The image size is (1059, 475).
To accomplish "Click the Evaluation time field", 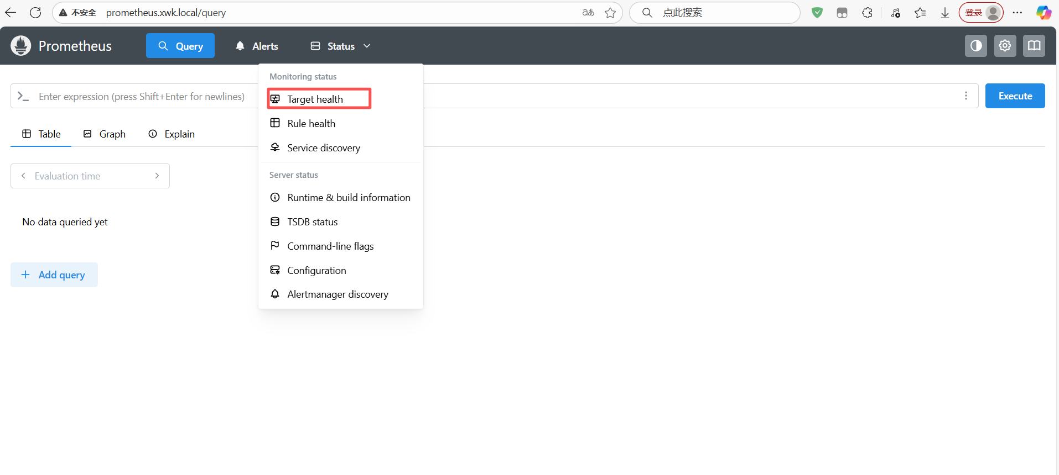I will [90, 176].
